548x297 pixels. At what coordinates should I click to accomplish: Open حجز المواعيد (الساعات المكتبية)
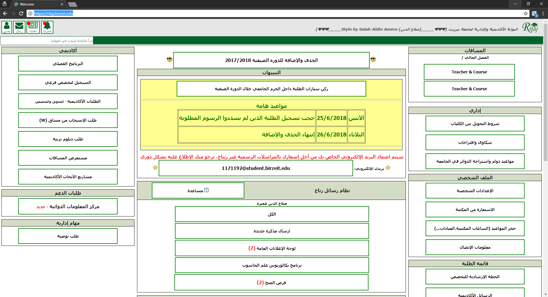click(x=475, y=228)
